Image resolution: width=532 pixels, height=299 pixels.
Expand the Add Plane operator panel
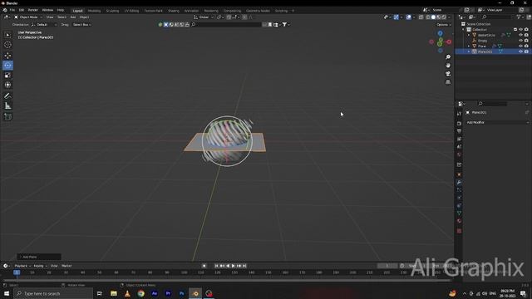(39, 257)
